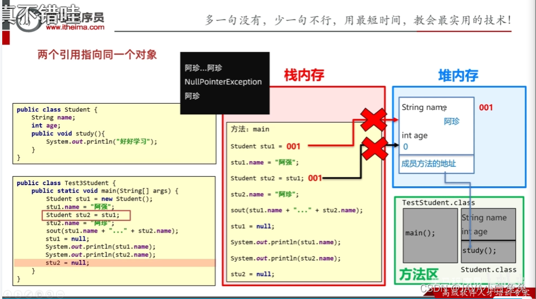Click the 方法区 method area label

[418, 274]
